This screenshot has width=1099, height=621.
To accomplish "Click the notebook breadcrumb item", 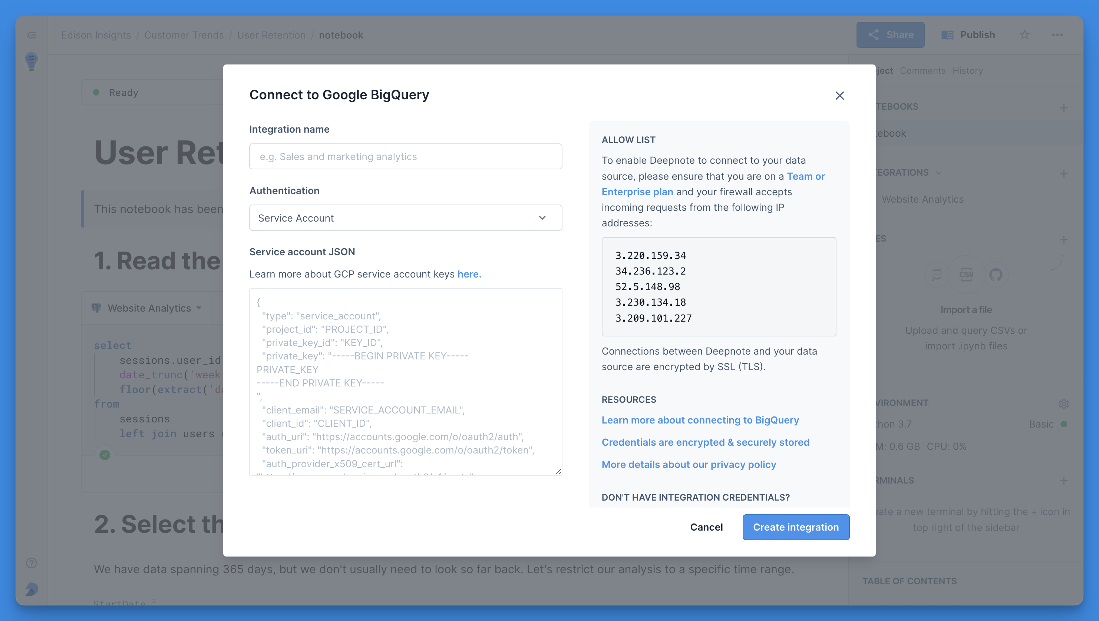I will tap(341, 35).
